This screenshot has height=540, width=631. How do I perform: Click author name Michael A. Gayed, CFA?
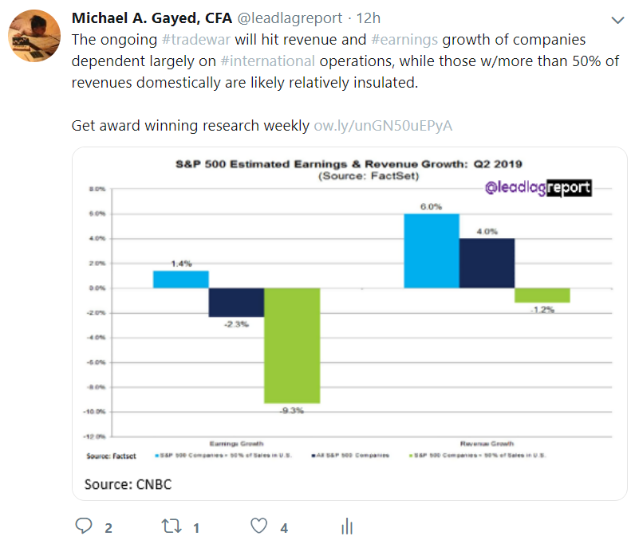[x=152, y=18]
